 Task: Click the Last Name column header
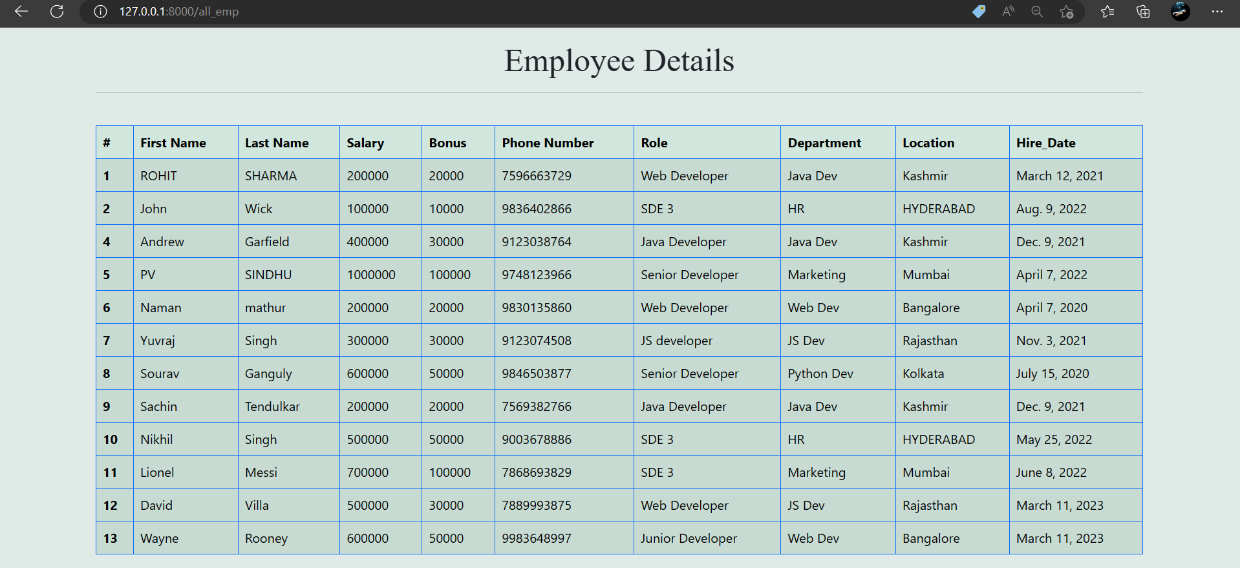point(277,143)
